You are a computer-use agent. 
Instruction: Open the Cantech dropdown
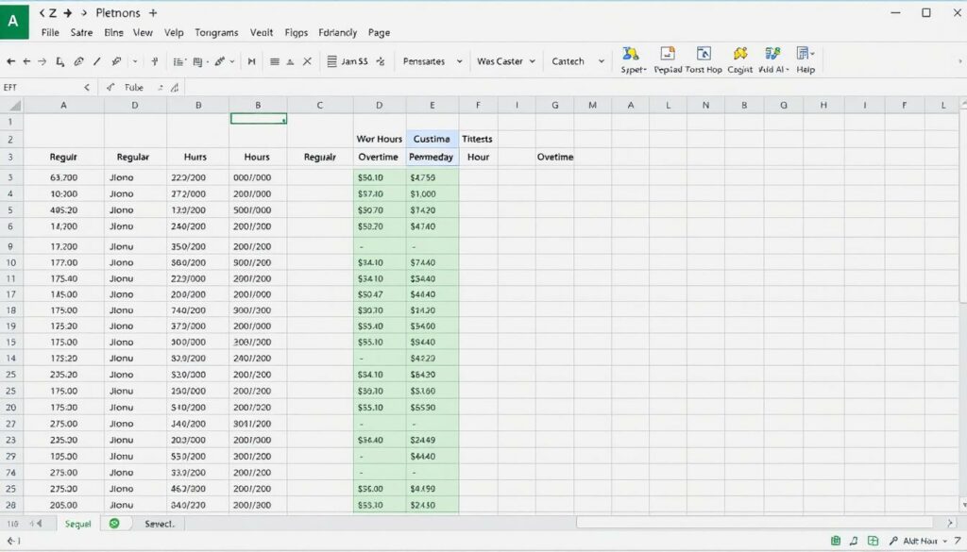pyautogui.click(x=578, y=61)
